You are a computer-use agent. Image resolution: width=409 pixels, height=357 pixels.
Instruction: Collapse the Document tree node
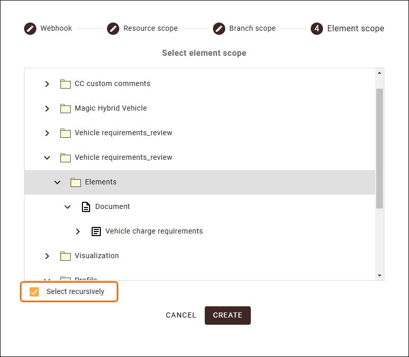click(68, 207)
